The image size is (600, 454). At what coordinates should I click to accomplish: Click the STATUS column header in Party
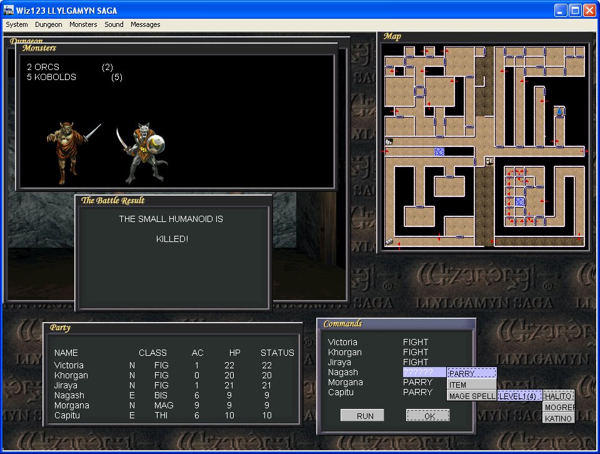[x=277, y=353]
